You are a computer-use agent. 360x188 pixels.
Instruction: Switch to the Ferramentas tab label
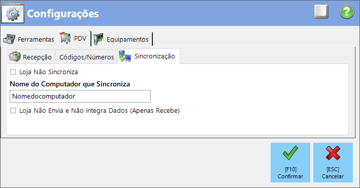(36, 39)
